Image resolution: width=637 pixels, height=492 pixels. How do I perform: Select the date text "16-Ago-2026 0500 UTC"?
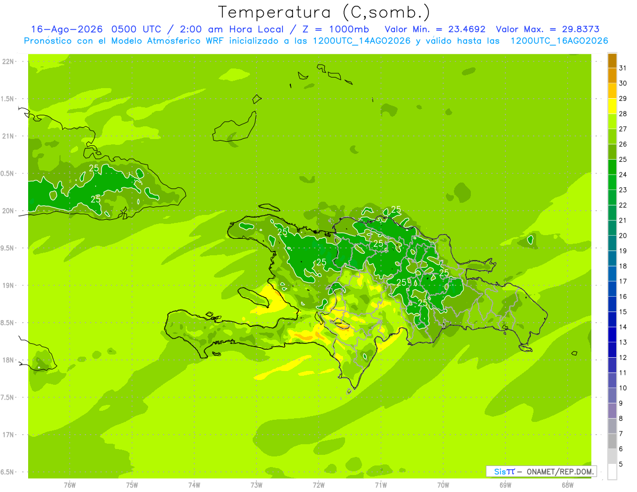[96, 29]
